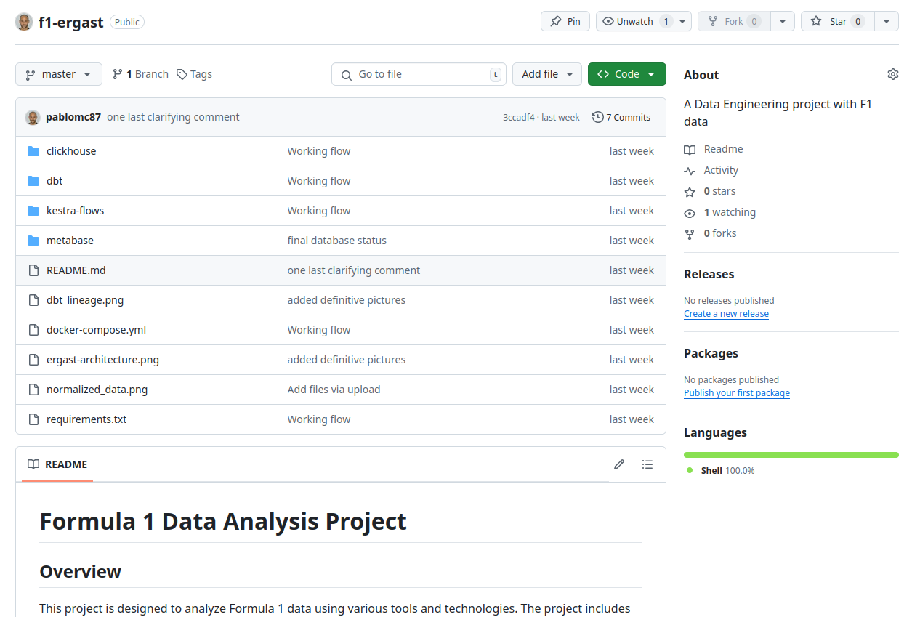The width and height of the screenshot is (920, 617).
Task: Click the 'last week' commit timestamp in header
Action: tap(560, 117)
